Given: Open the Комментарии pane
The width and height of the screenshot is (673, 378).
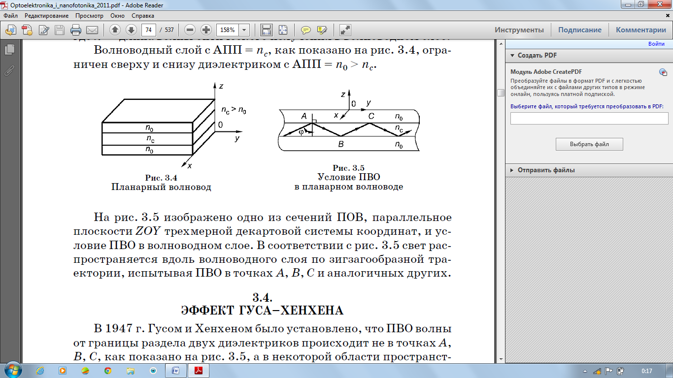Looking at the screenshot, I should coord(641,30).
